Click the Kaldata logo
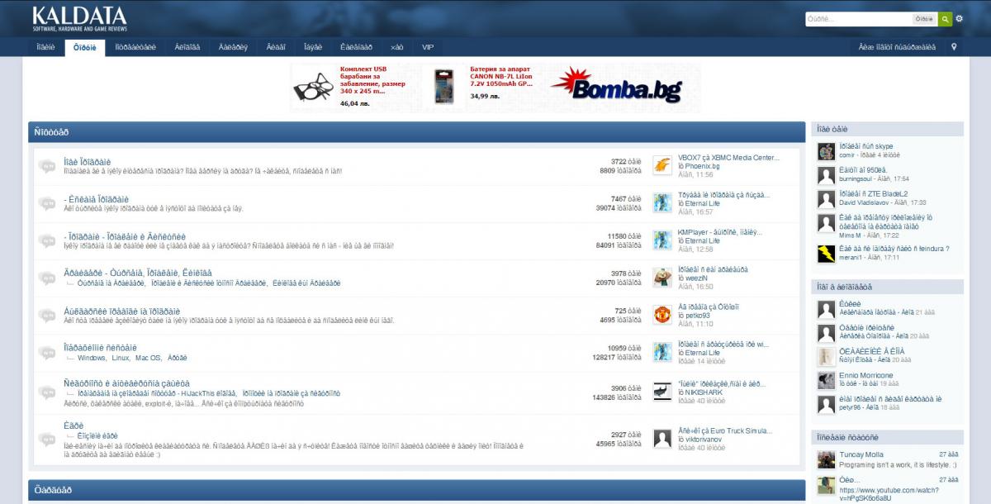 (79, 18)
